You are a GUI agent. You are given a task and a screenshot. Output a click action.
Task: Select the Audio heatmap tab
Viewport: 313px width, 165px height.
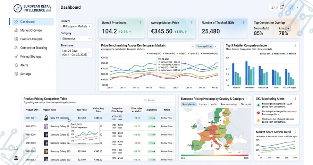214,104
